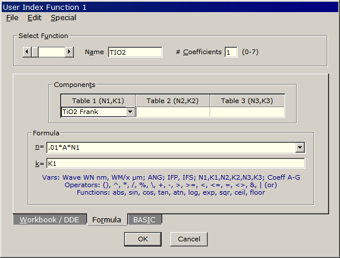Select the Formula tab
The height and width of the screenshot is (258, 340).
[x=107, y=219]
